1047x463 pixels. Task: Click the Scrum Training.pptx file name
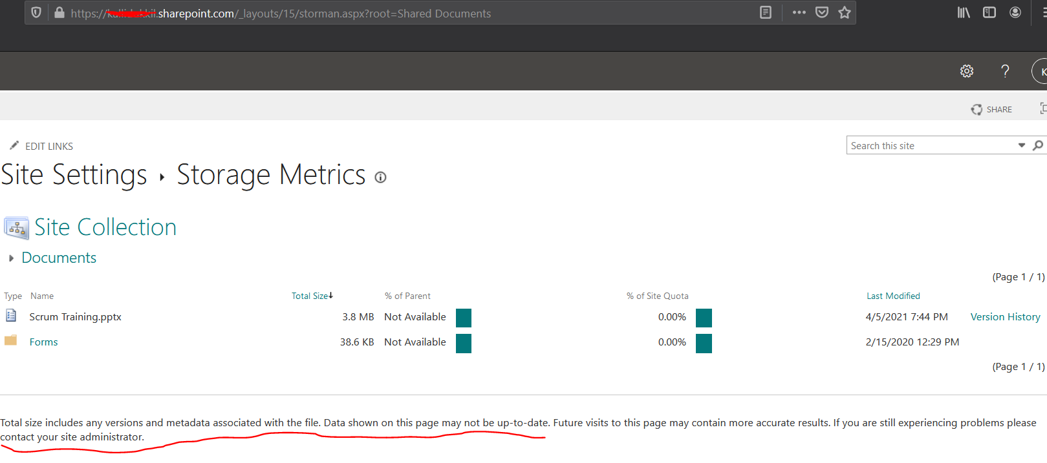pyautogui.click(x=75, y=317)
